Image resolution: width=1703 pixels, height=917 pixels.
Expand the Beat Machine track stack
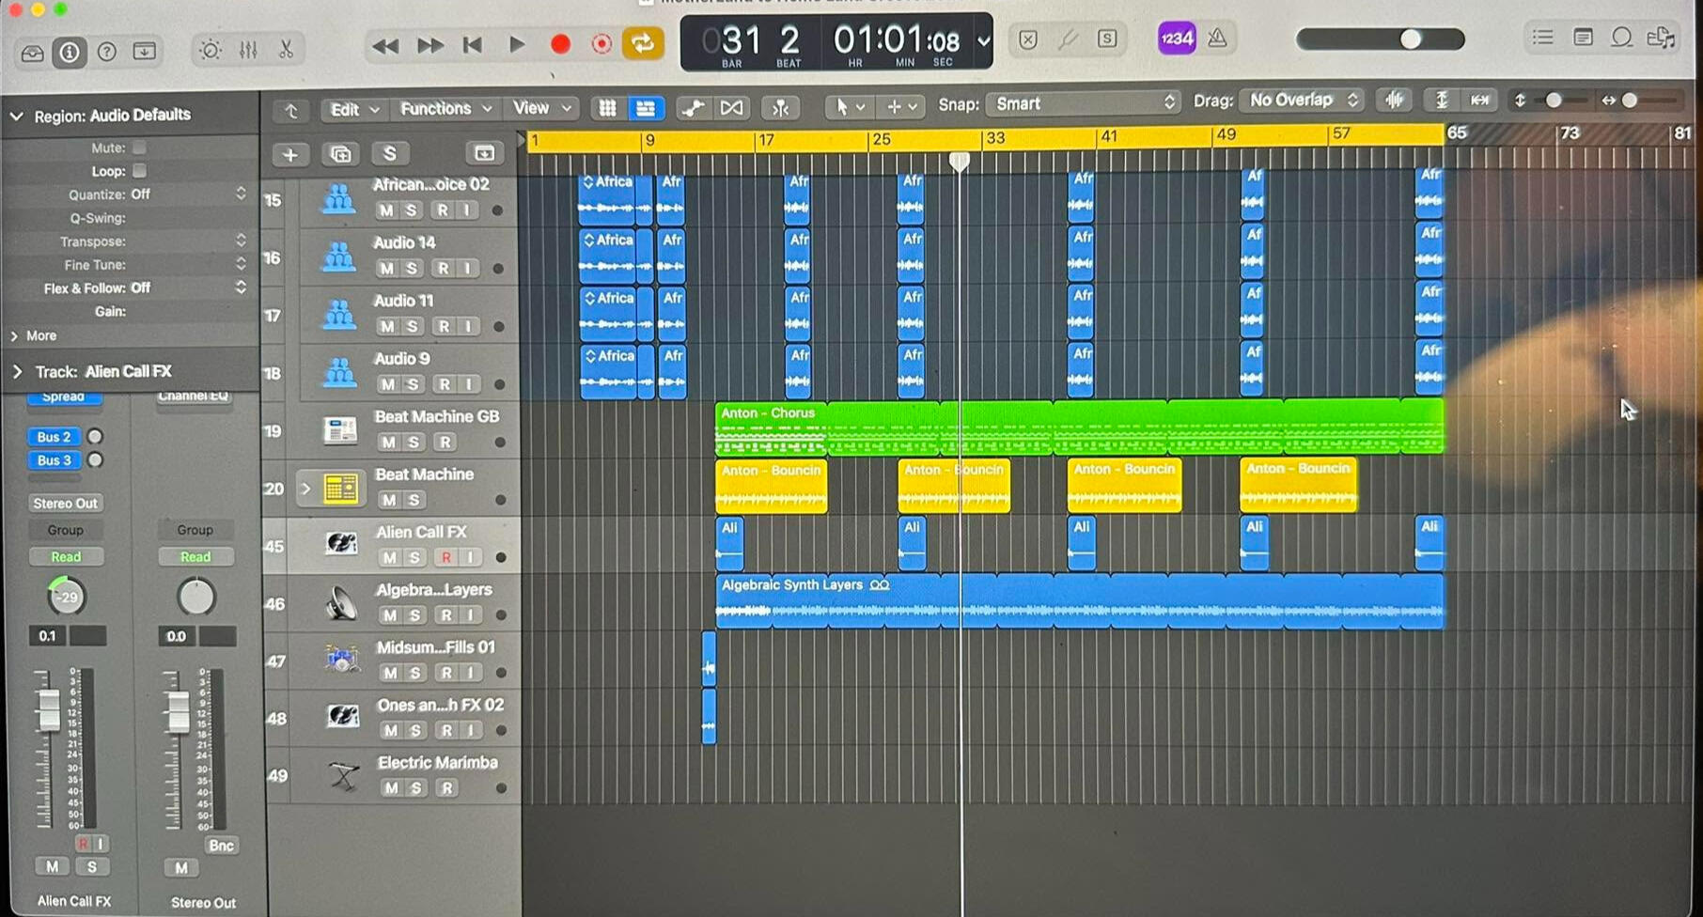pyautogui.click(x=305, y=489)
